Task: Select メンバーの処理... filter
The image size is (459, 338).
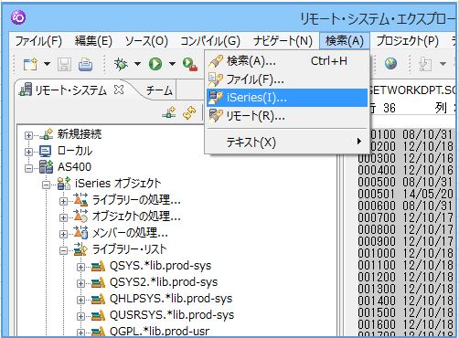Action: [130, 233]
